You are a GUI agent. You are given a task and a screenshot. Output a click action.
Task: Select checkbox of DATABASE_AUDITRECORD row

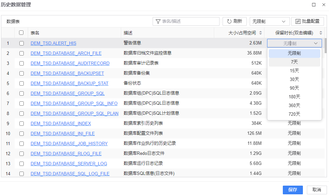pyautogui.click(x=22, y=63)
